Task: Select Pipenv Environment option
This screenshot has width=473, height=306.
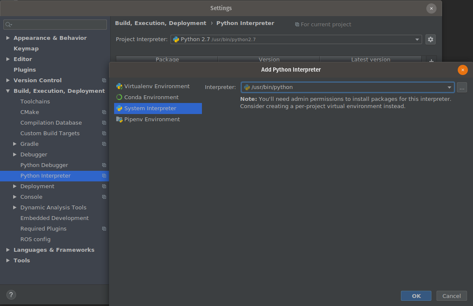Action: pyautogui.click(x=158, y=120)
